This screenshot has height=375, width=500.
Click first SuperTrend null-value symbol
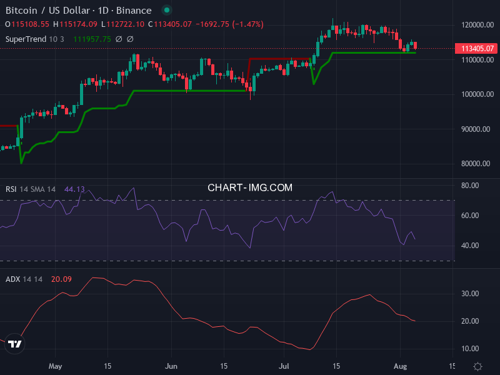pyautogui.click(x=119, y=39)
